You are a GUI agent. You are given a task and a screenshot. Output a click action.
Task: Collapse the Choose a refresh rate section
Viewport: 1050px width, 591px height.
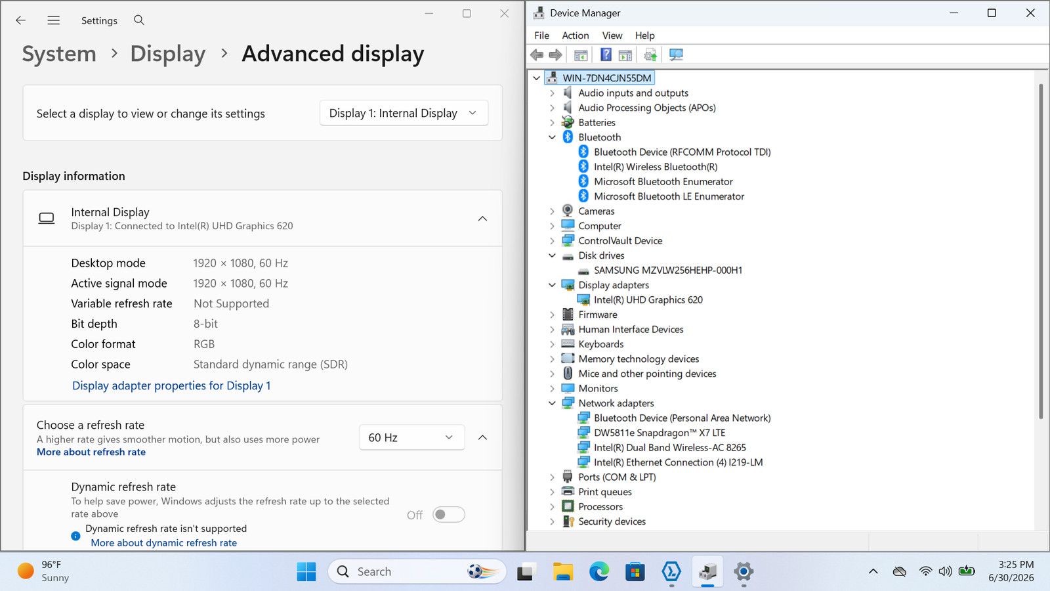(482, 437)
